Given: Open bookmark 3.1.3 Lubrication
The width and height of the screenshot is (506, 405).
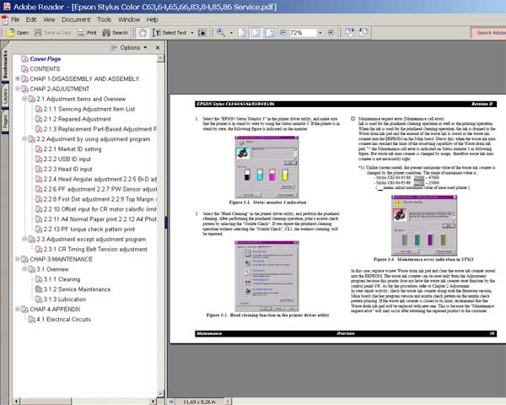Looking at the screenshot, I should [65, 299].
